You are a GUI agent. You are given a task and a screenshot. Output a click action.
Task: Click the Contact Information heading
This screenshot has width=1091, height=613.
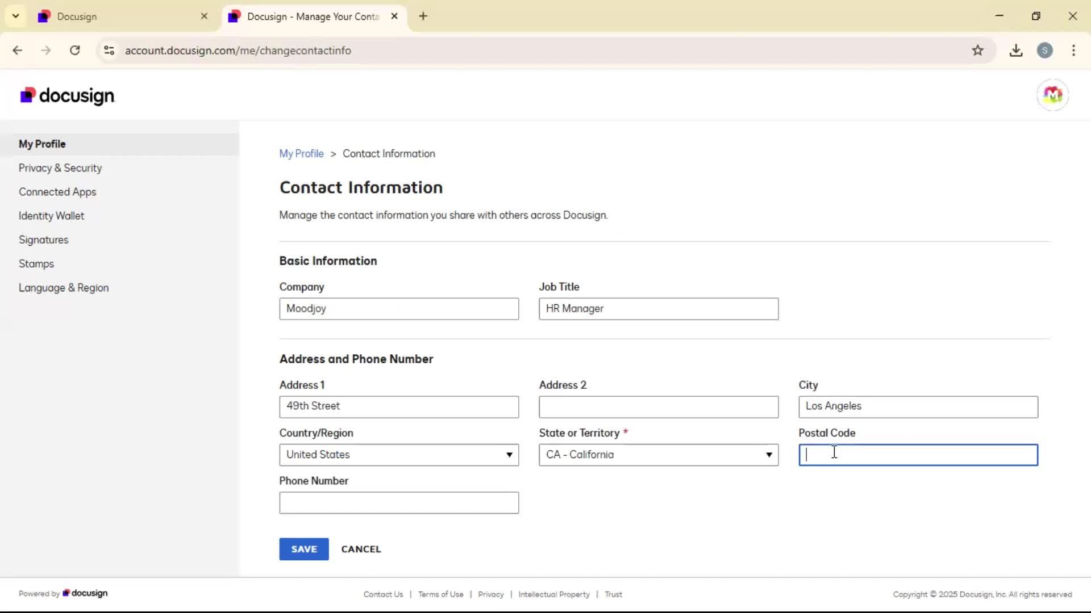pyautogui.click(x=361, y=187)
